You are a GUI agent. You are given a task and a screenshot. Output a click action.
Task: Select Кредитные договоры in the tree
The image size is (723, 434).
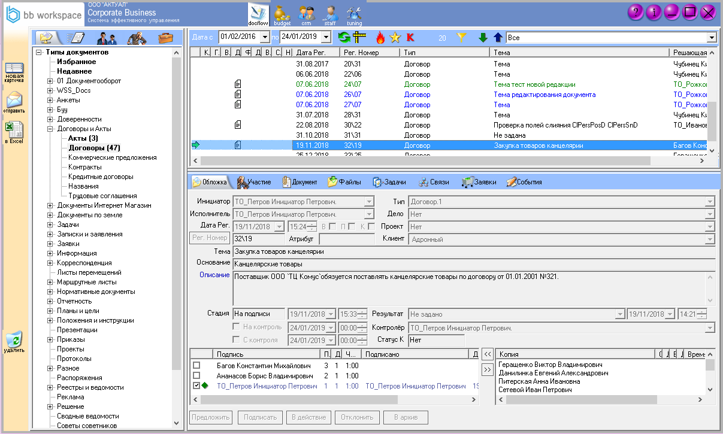[x=101, y=177]
